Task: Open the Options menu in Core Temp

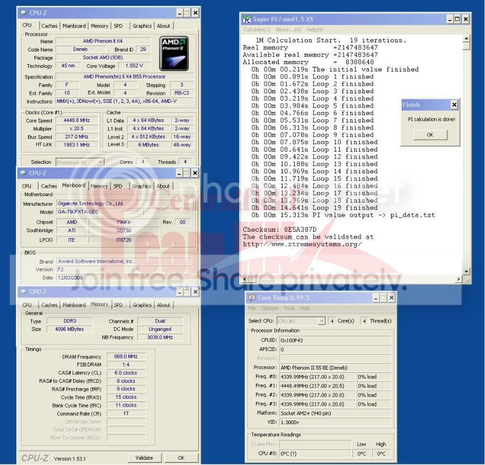Action: pyautogui.click(x=269, y=308)
